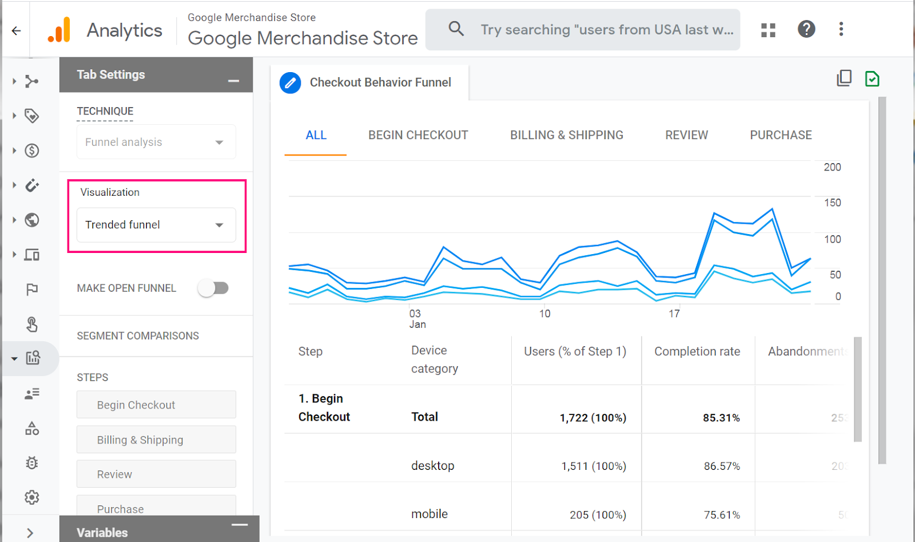Click the Begin Checkout step button
Viewport: 915px width, 542px height.
pyautogui.click(x=156, y=405)
